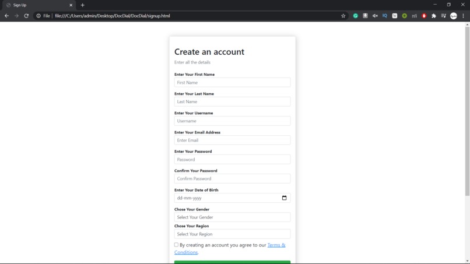This screenshot has height=264, width=470.
Task: Click the green circular plus extension
Action: pyautogui.click(x=404, y=16)
